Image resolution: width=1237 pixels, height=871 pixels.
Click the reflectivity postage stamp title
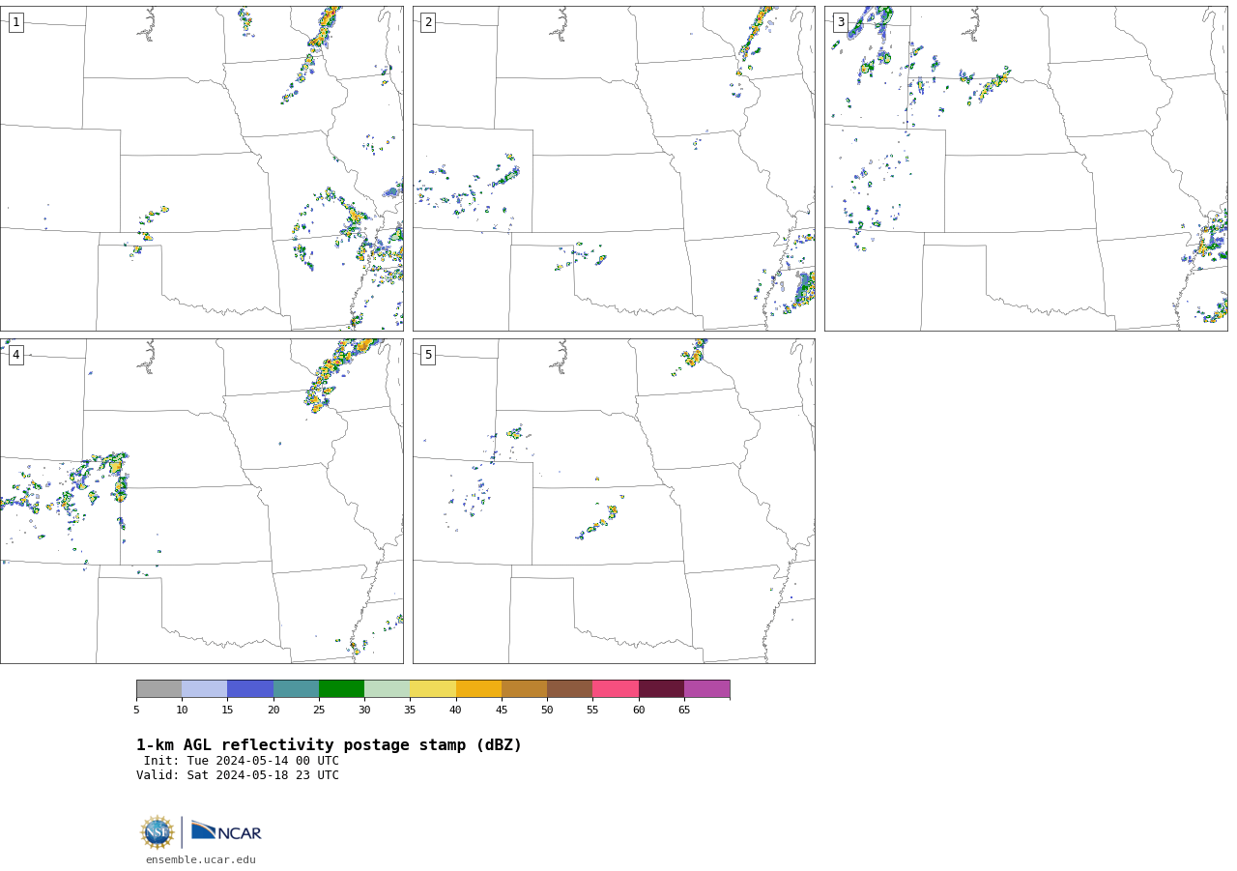pyautogui.click(x=329, y=745)
